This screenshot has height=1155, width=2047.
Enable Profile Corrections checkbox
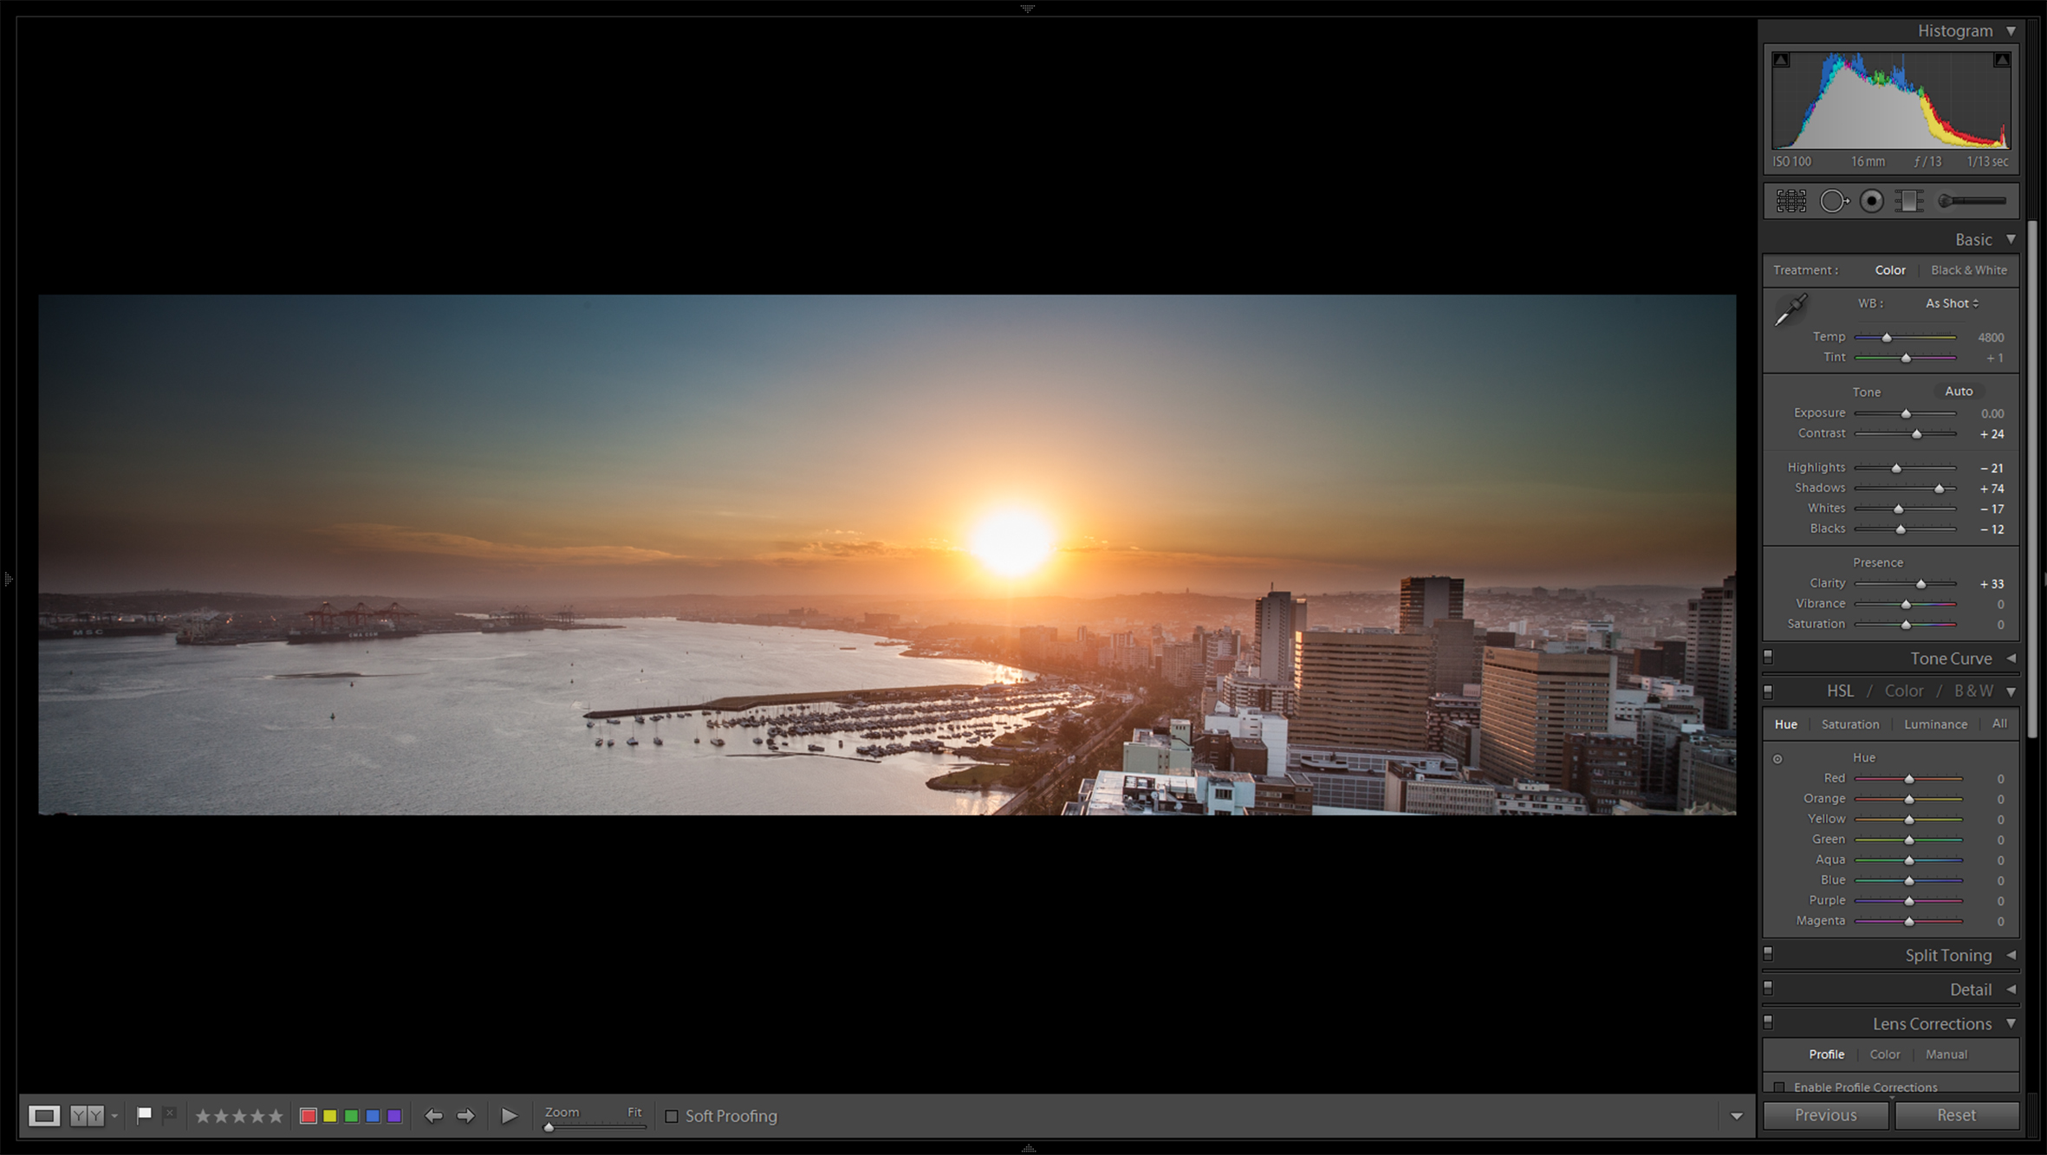pyautogui.click(x=1779, y=1087)
